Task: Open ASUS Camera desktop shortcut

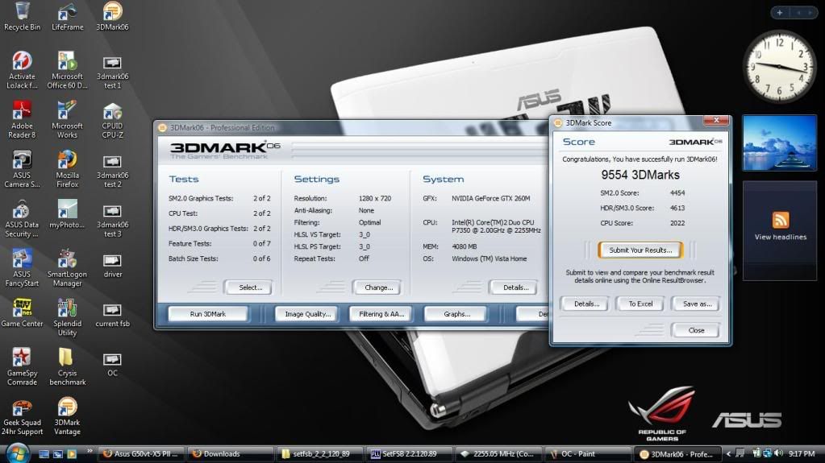Action: tap(22, 169)
